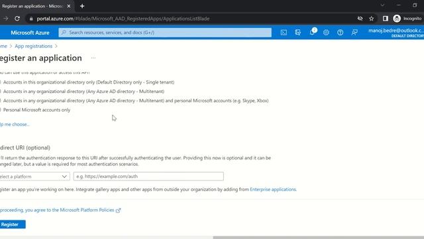Open the notifications bell
424x239 pixels.
coord(312,32)
